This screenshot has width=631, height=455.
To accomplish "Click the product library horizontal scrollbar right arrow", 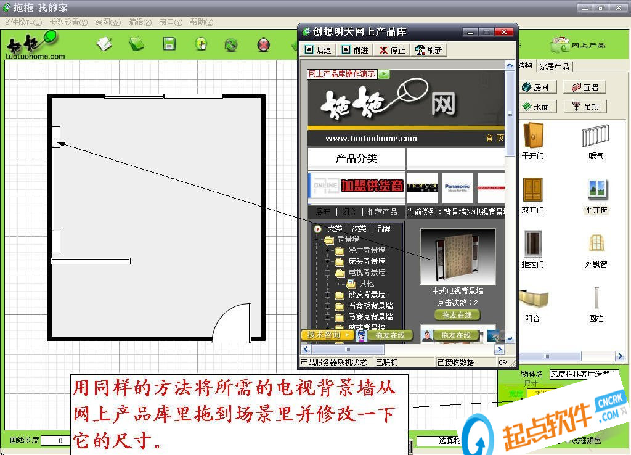I will (499, 349).
